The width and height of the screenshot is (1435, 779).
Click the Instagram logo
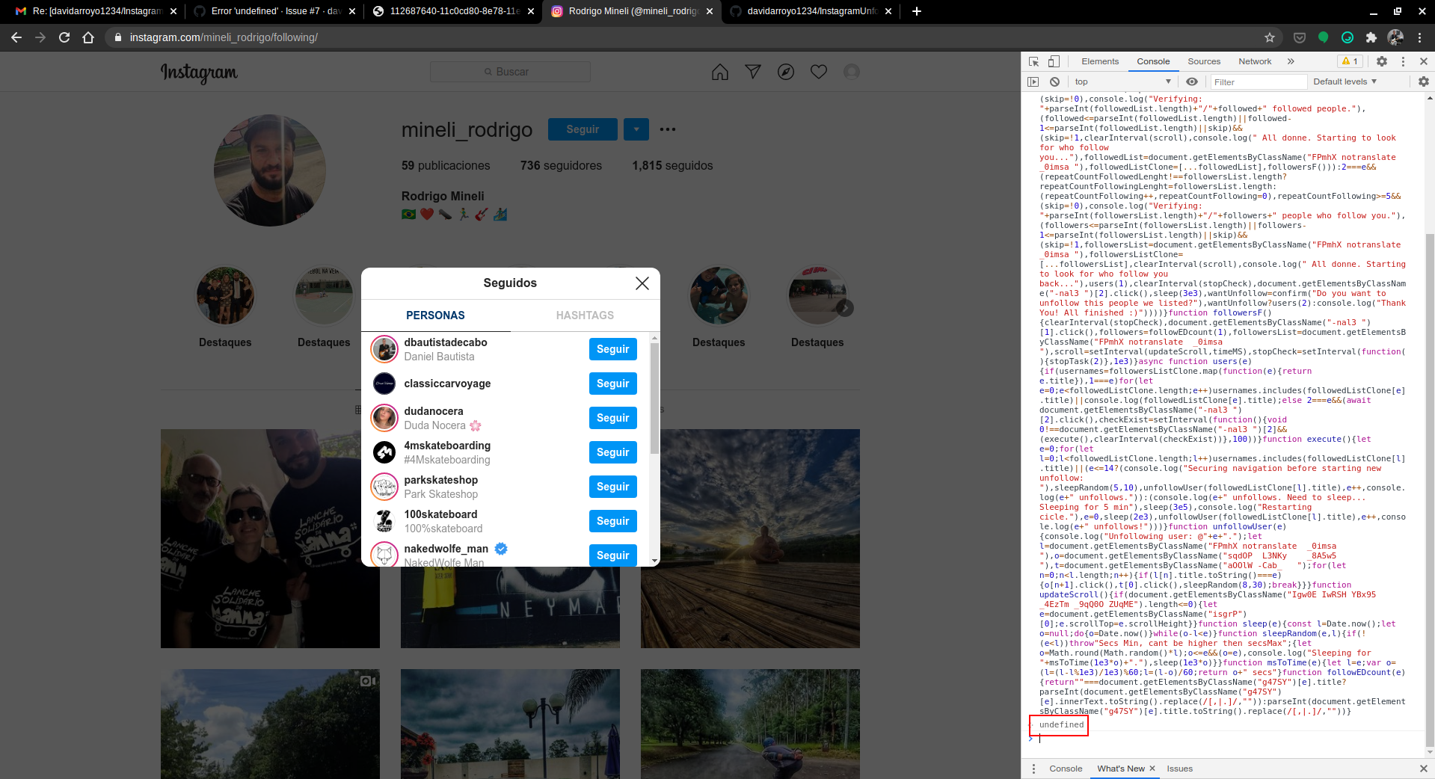tap(199, 73)
